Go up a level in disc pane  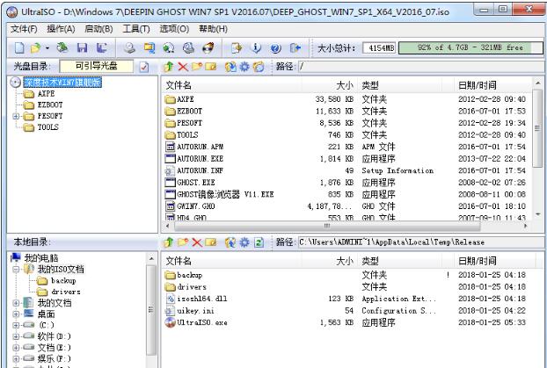click(169, 66)
